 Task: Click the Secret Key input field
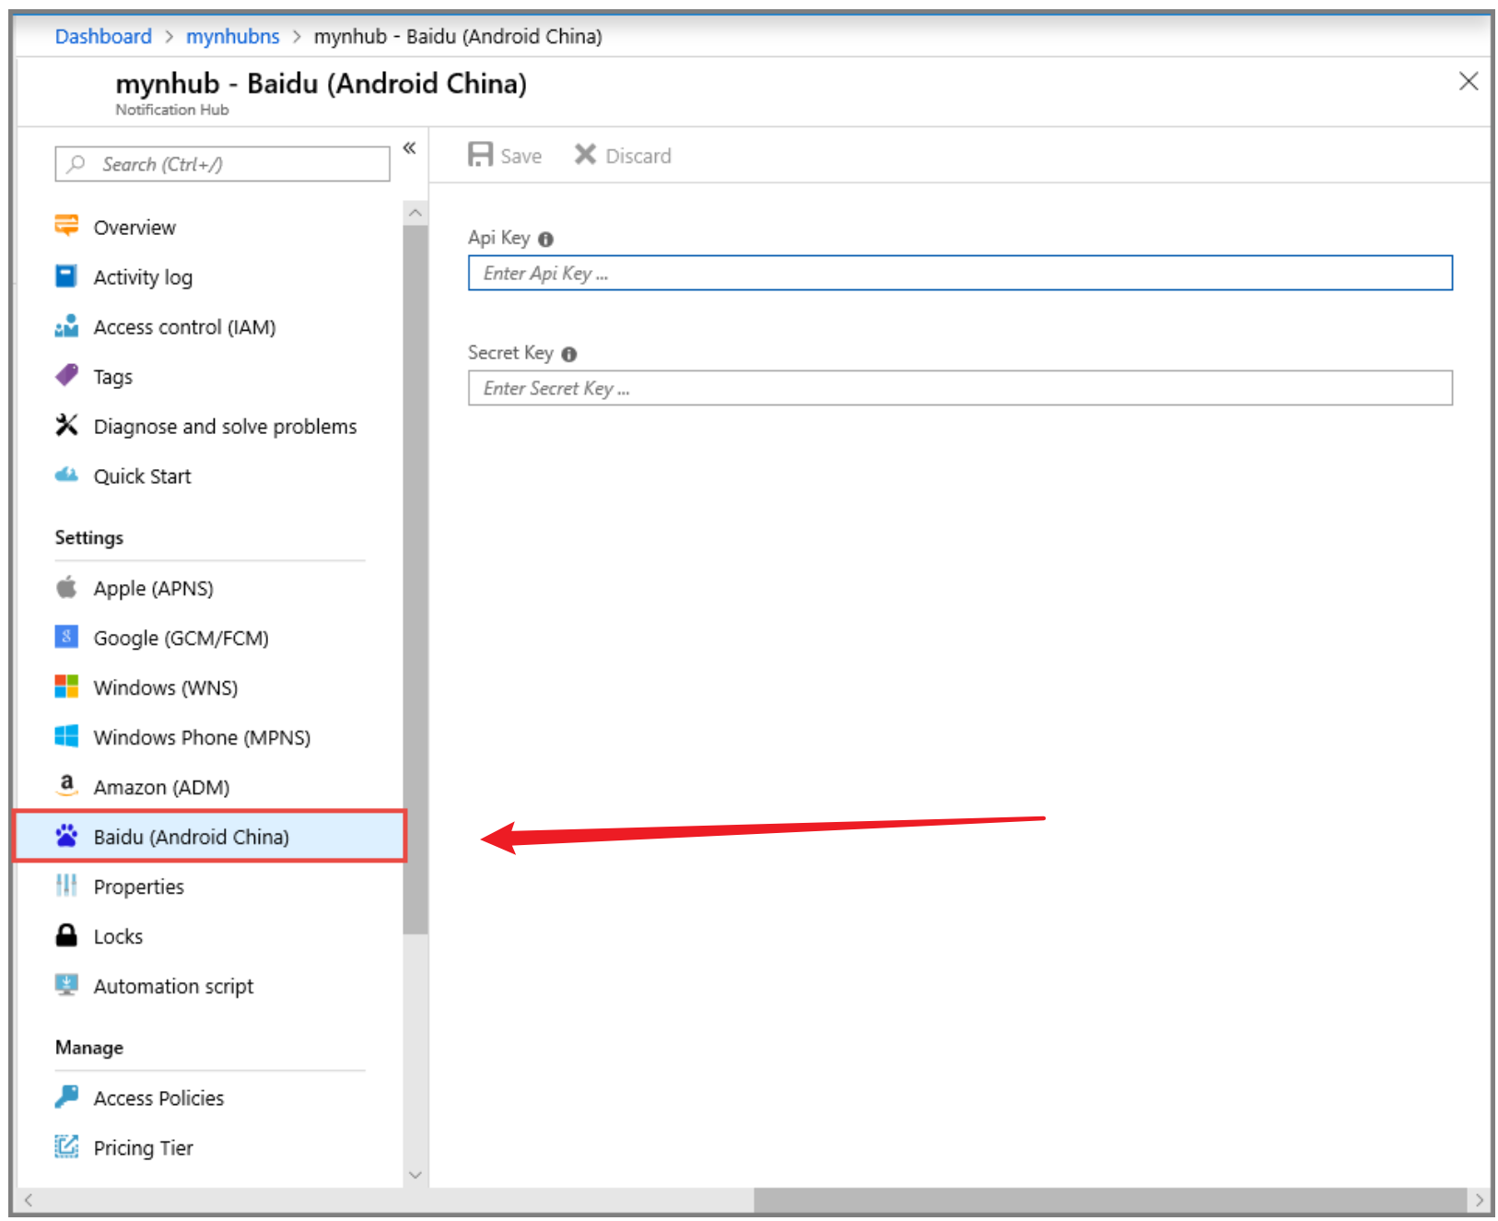(959, 389)
